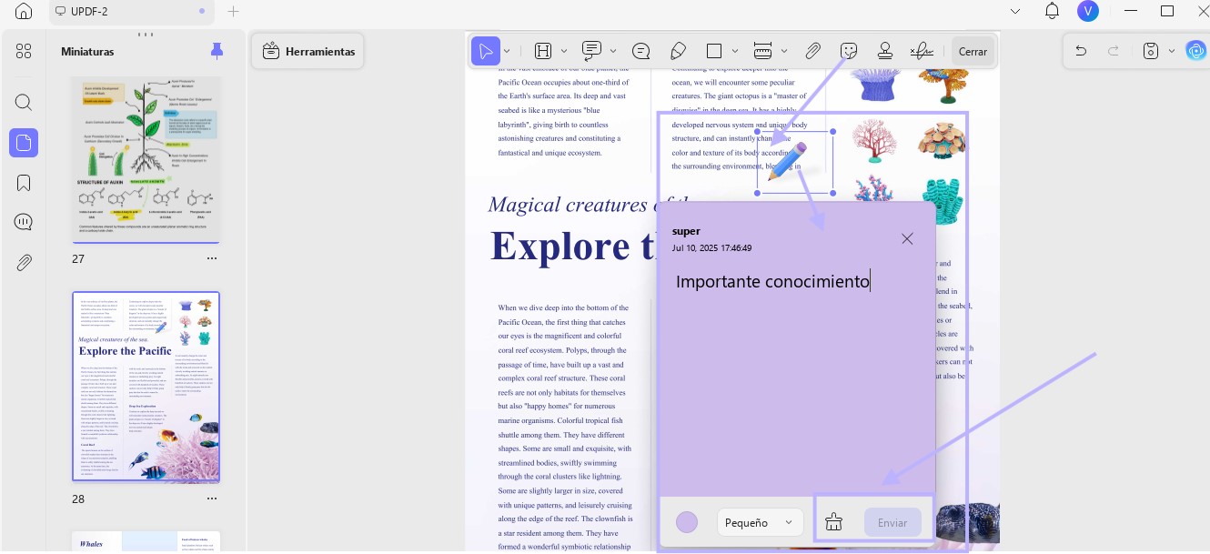Select the measurement ruler tool

pos(763,51)
